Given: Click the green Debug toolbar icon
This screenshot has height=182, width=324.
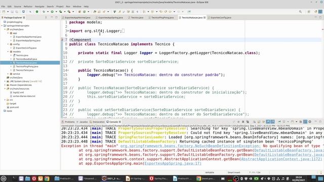Looking at the screenshot, I should pos(44,12).
